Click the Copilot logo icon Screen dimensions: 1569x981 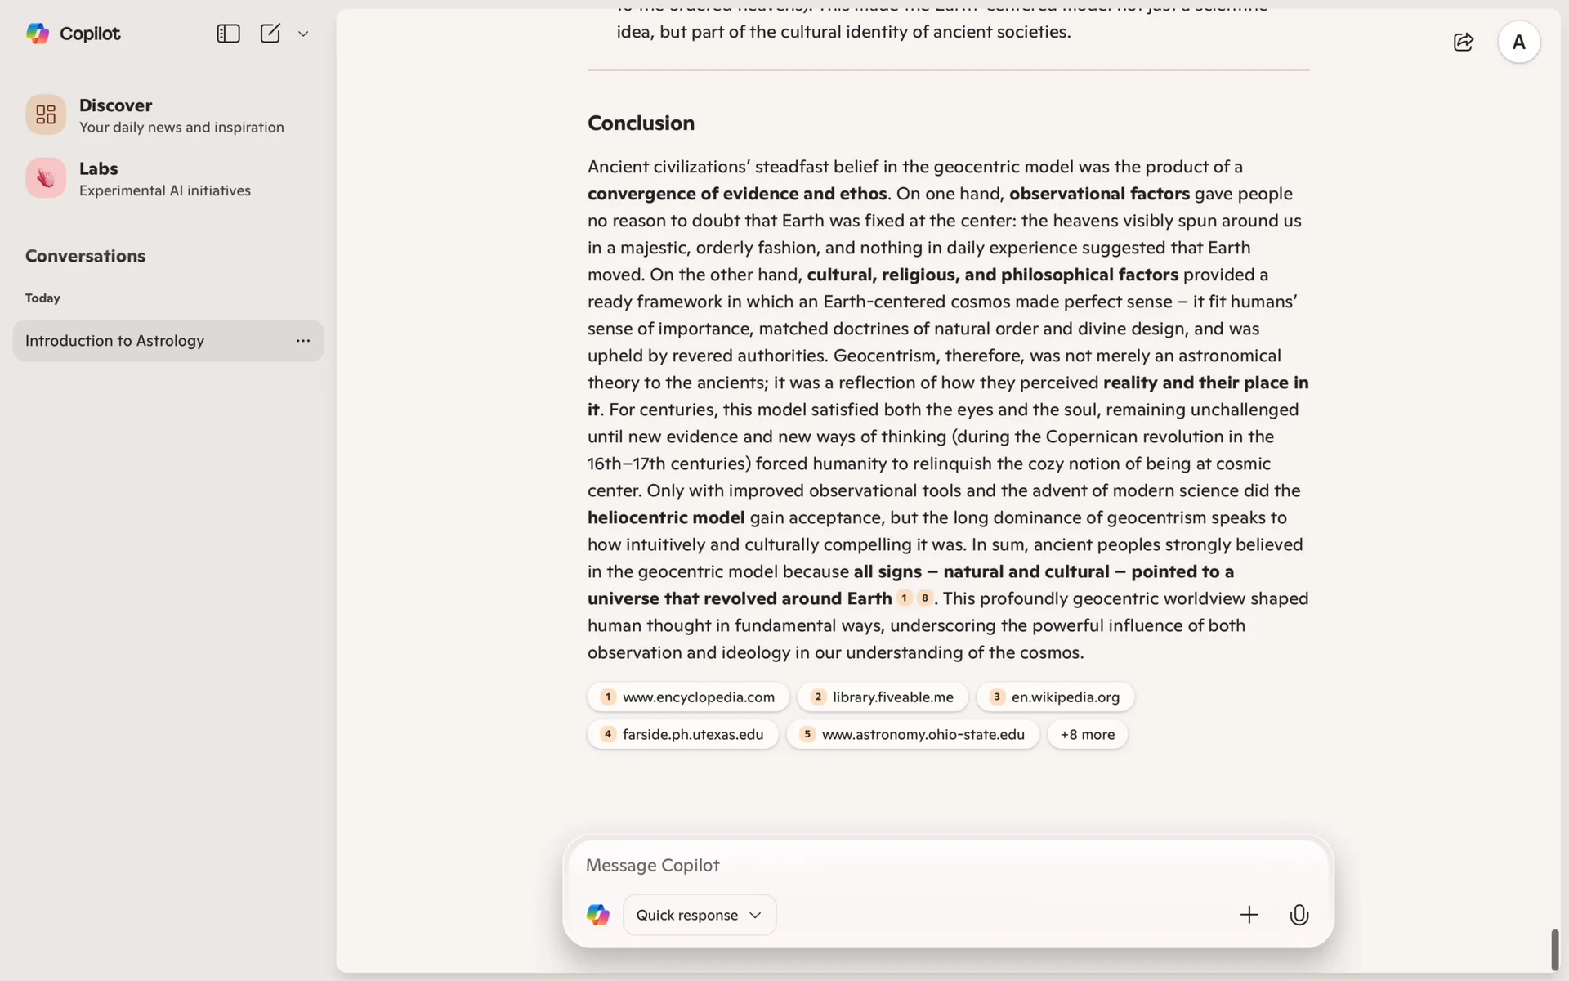pos(38,34)
